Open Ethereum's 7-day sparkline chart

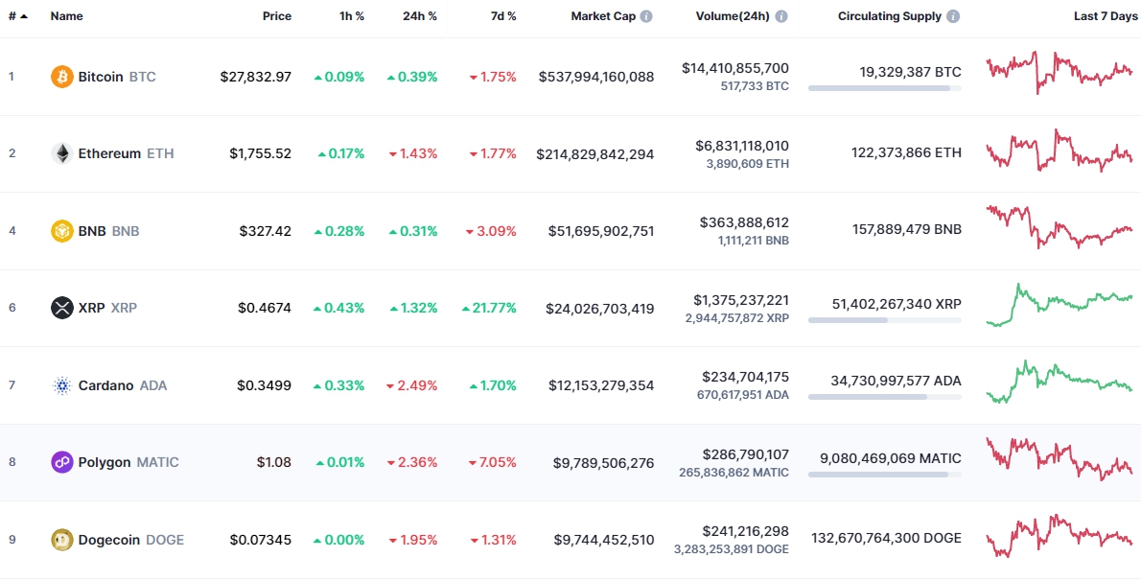point(1059,151)
